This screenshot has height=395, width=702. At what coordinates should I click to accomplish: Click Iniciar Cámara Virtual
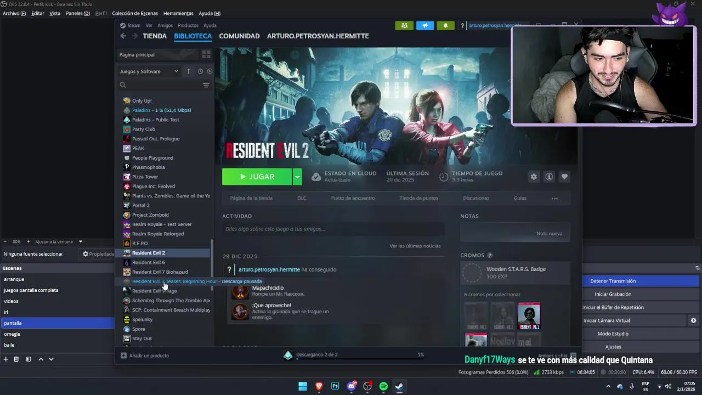click(x=607, y=320)
